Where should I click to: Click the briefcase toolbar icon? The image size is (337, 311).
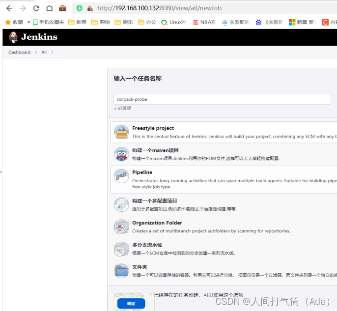(62, 8)
